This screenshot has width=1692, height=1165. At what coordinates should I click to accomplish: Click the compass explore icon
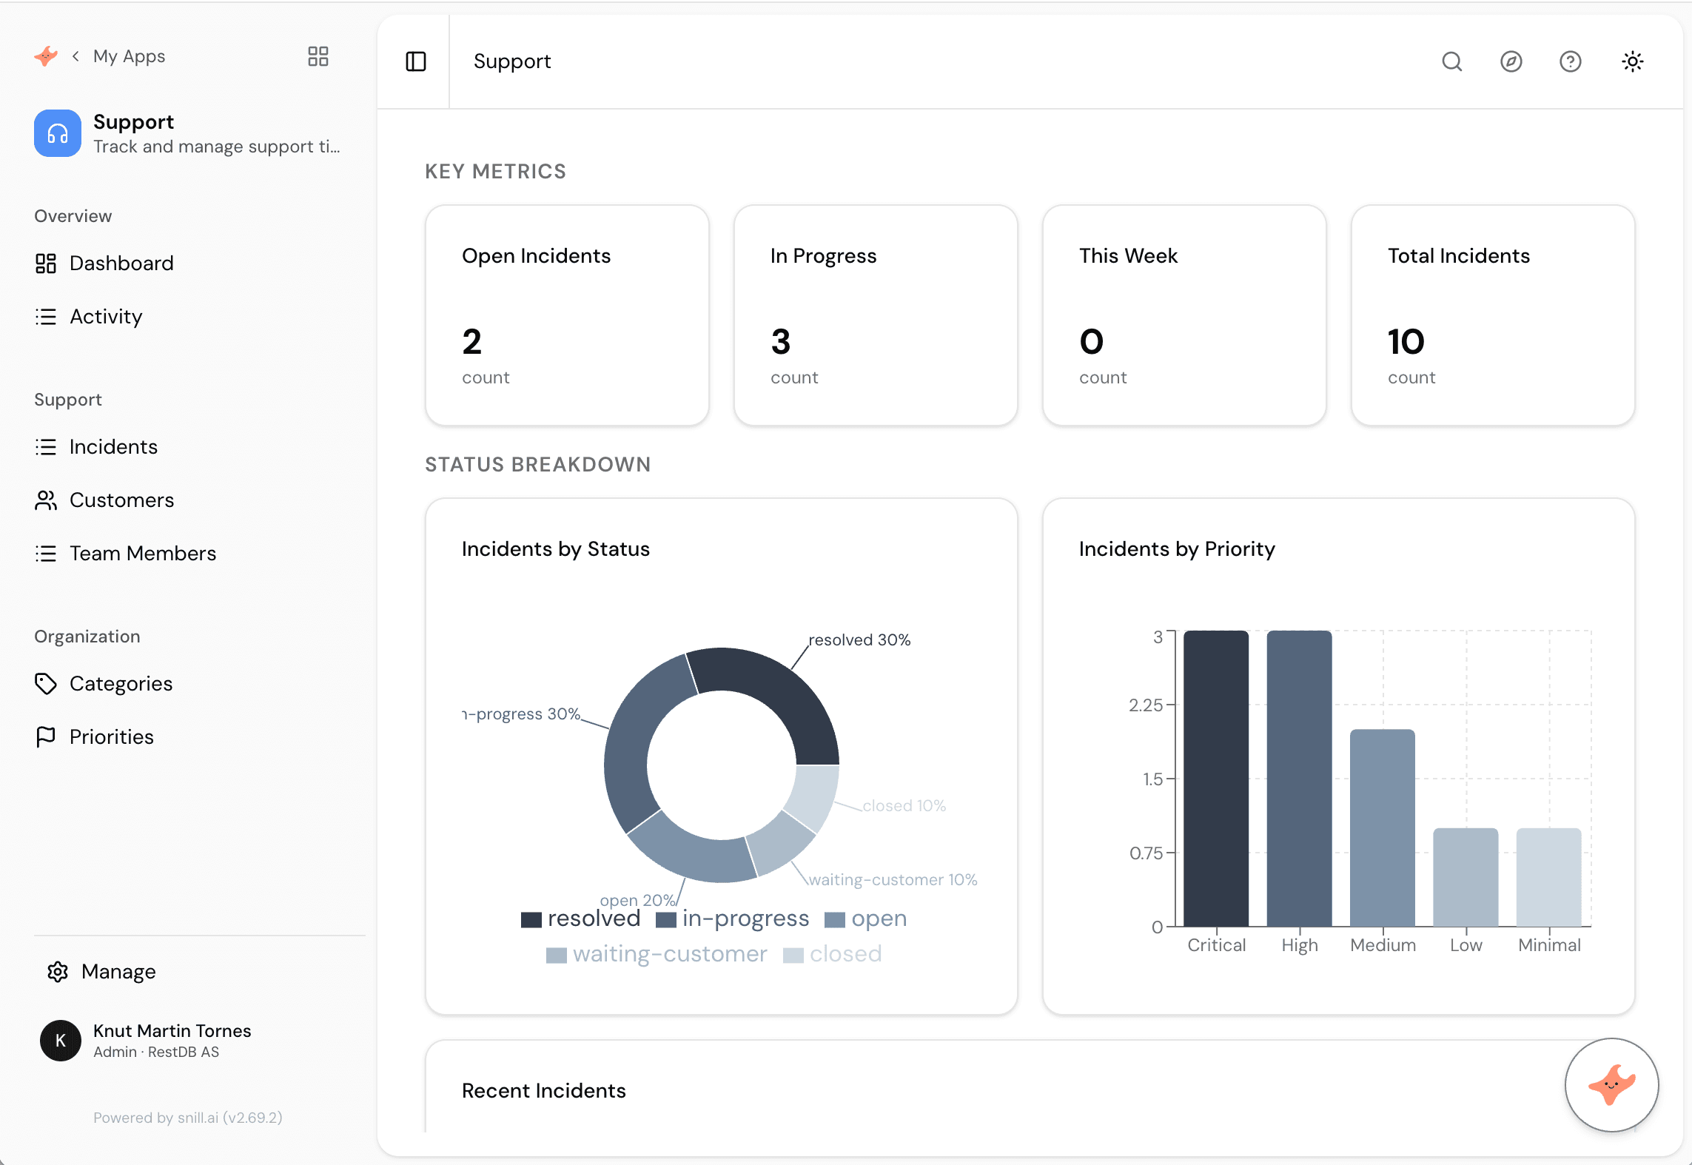pos(1511,61)
